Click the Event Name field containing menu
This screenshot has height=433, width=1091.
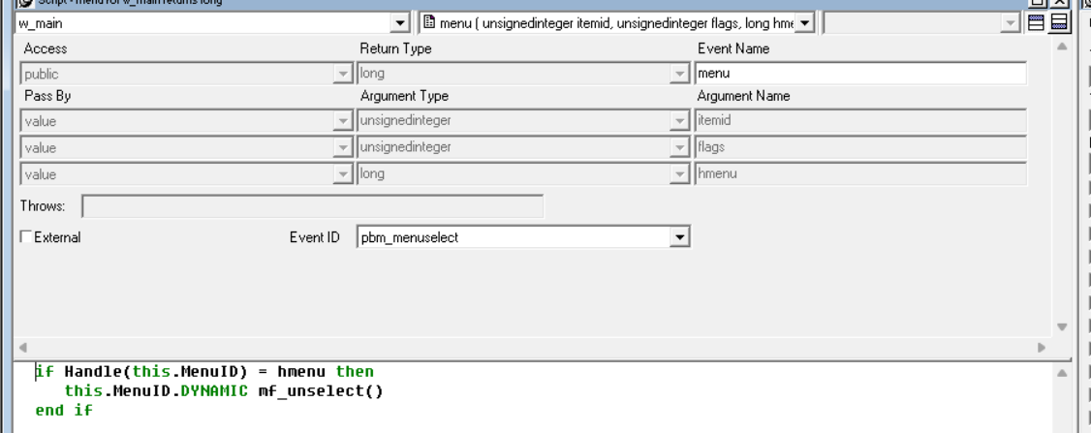pos(860,73)
